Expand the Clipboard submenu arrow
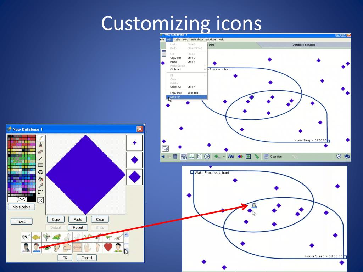The height and width of the screenshot is (272, 363). tap(205, 69)
